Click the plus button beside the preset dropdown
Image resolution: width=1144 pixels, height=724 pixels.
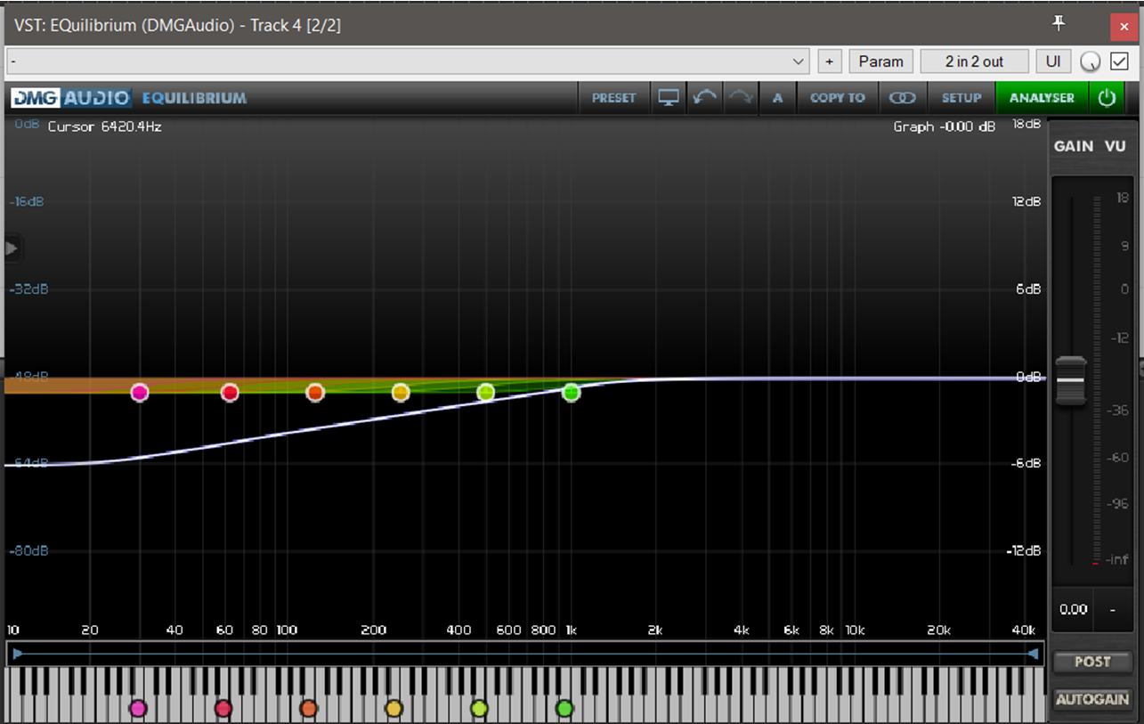pos(829,61)
